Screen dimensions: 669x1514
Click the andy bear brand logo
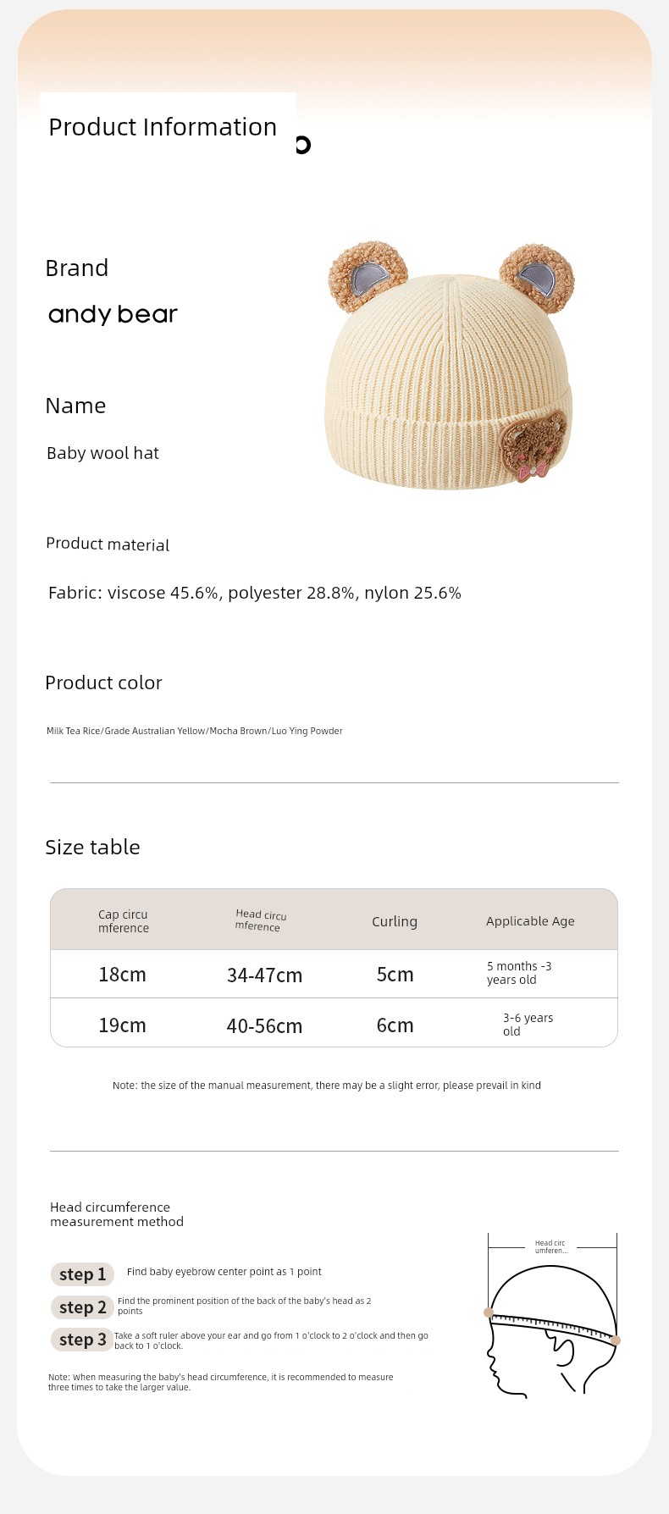point(113,314)
